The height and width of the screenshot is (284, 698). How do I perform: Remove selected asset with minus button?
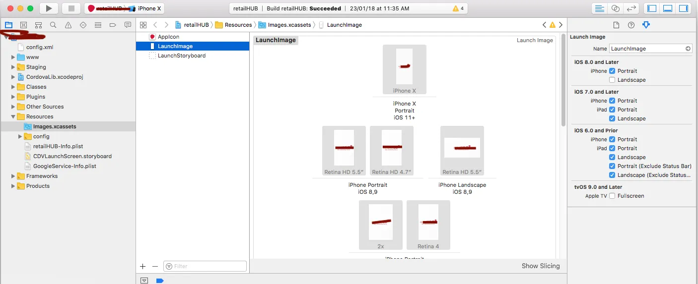(x=155, y=266)
